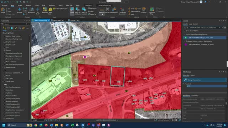Collapse Parcels group in Attributes pane

tap(184, 84)
